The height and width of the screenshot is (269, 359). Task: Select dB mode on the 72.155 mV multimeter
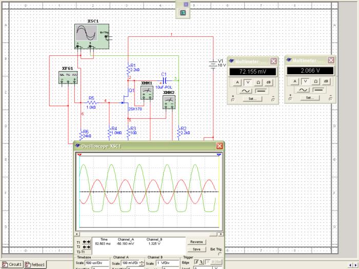[269, 82]
